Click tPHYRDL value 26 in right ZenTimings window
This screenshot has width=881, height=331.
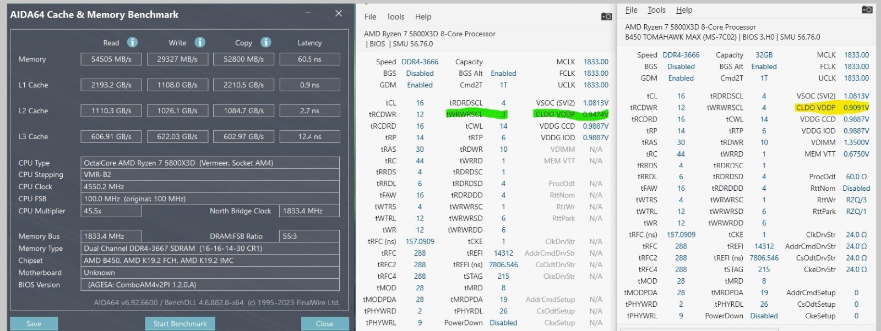coord(764,304)
